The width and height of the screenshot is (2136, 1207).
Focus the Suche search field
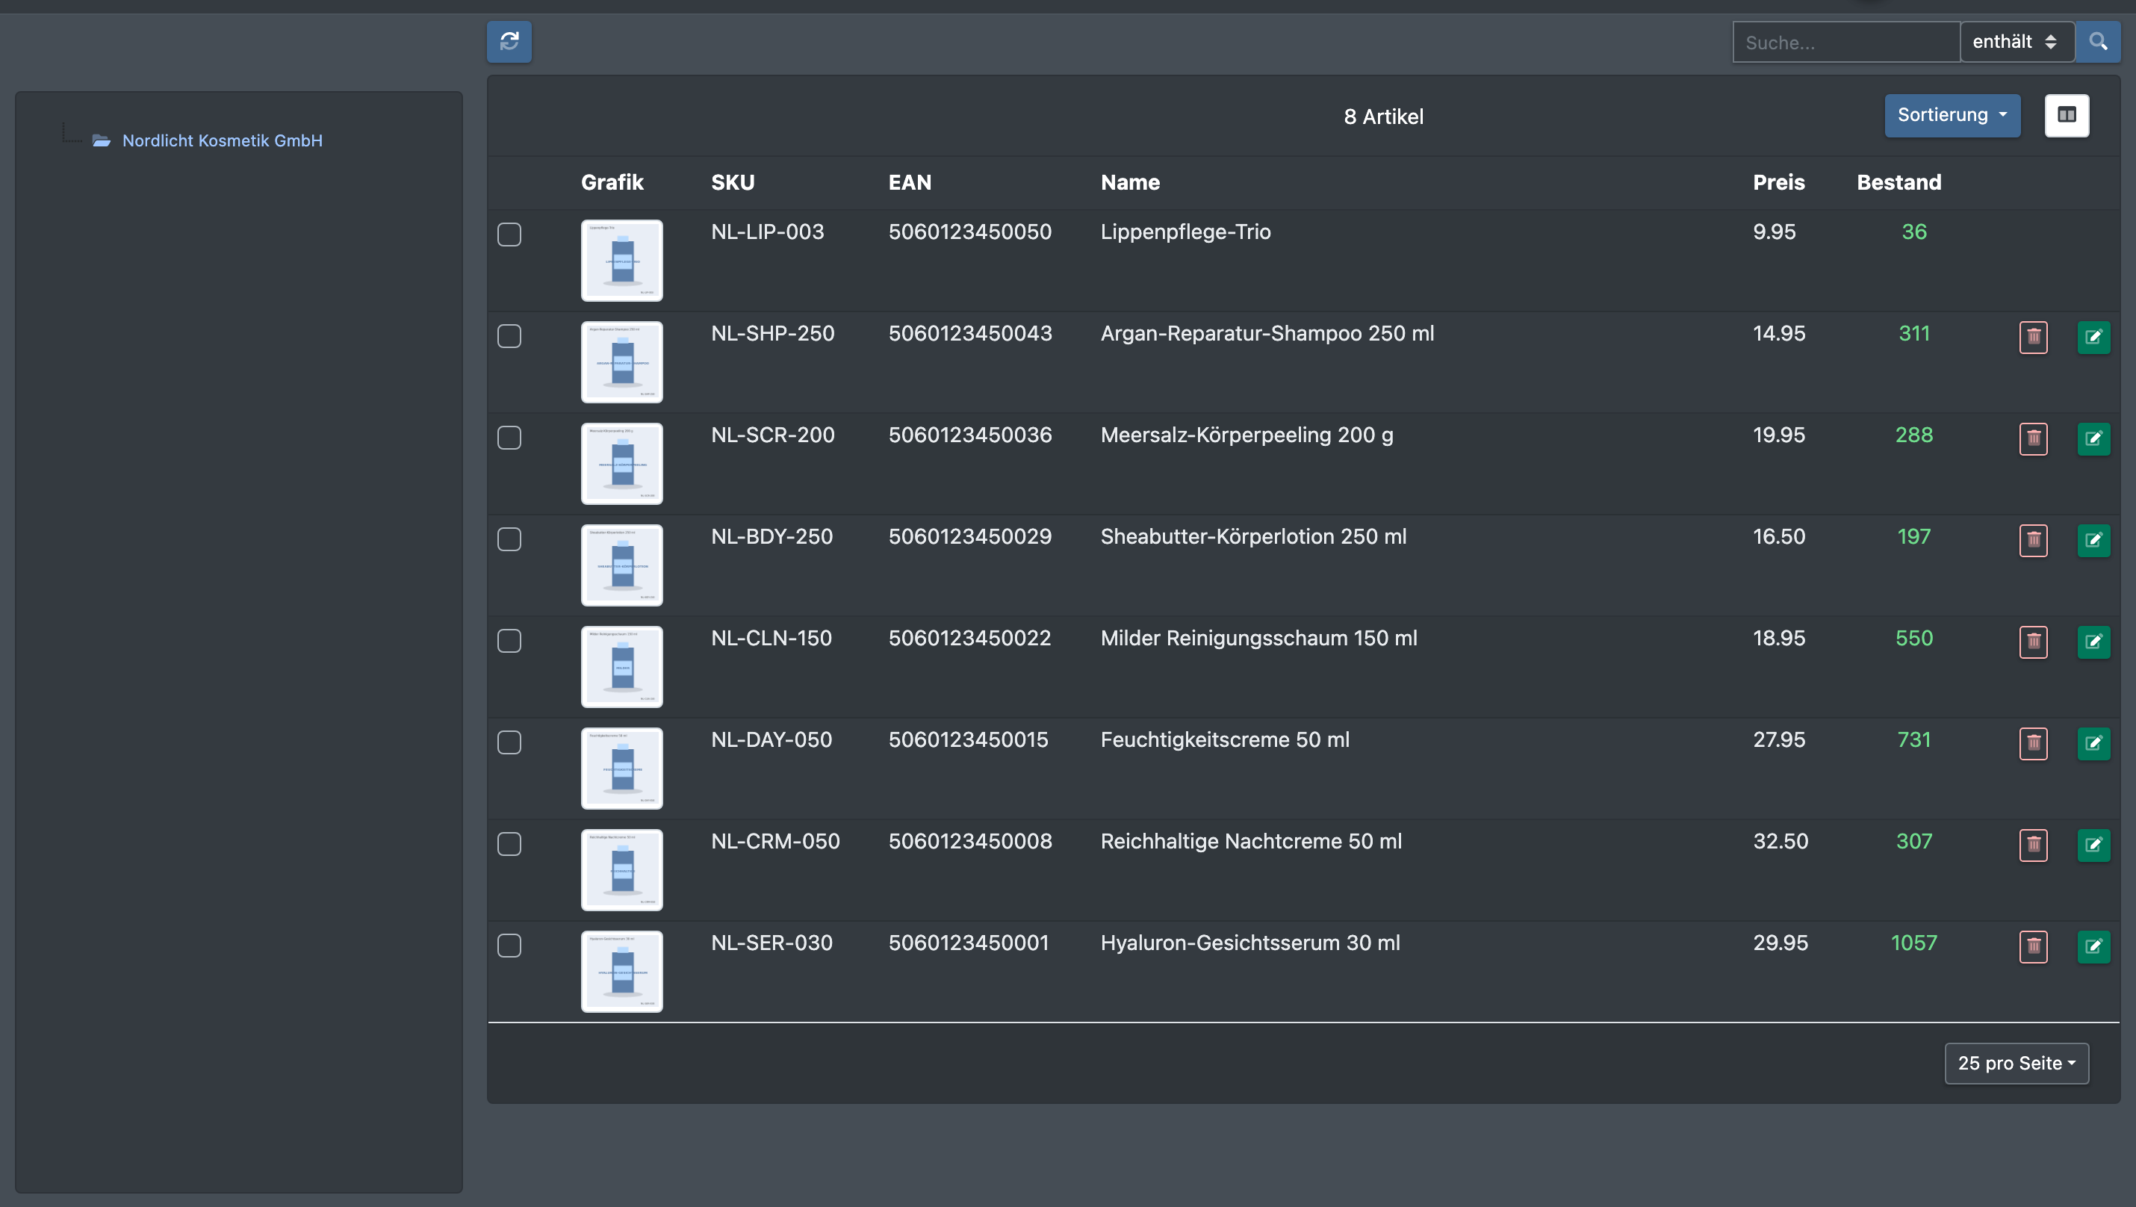pyautogui.click(x=1845, y=41)
